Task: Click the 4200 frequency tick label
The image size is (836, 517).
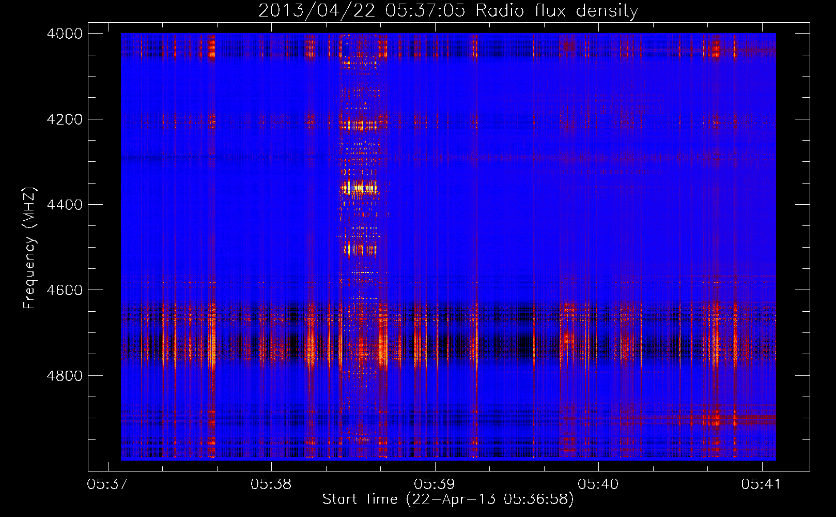Action: click(x=65, y=119)
